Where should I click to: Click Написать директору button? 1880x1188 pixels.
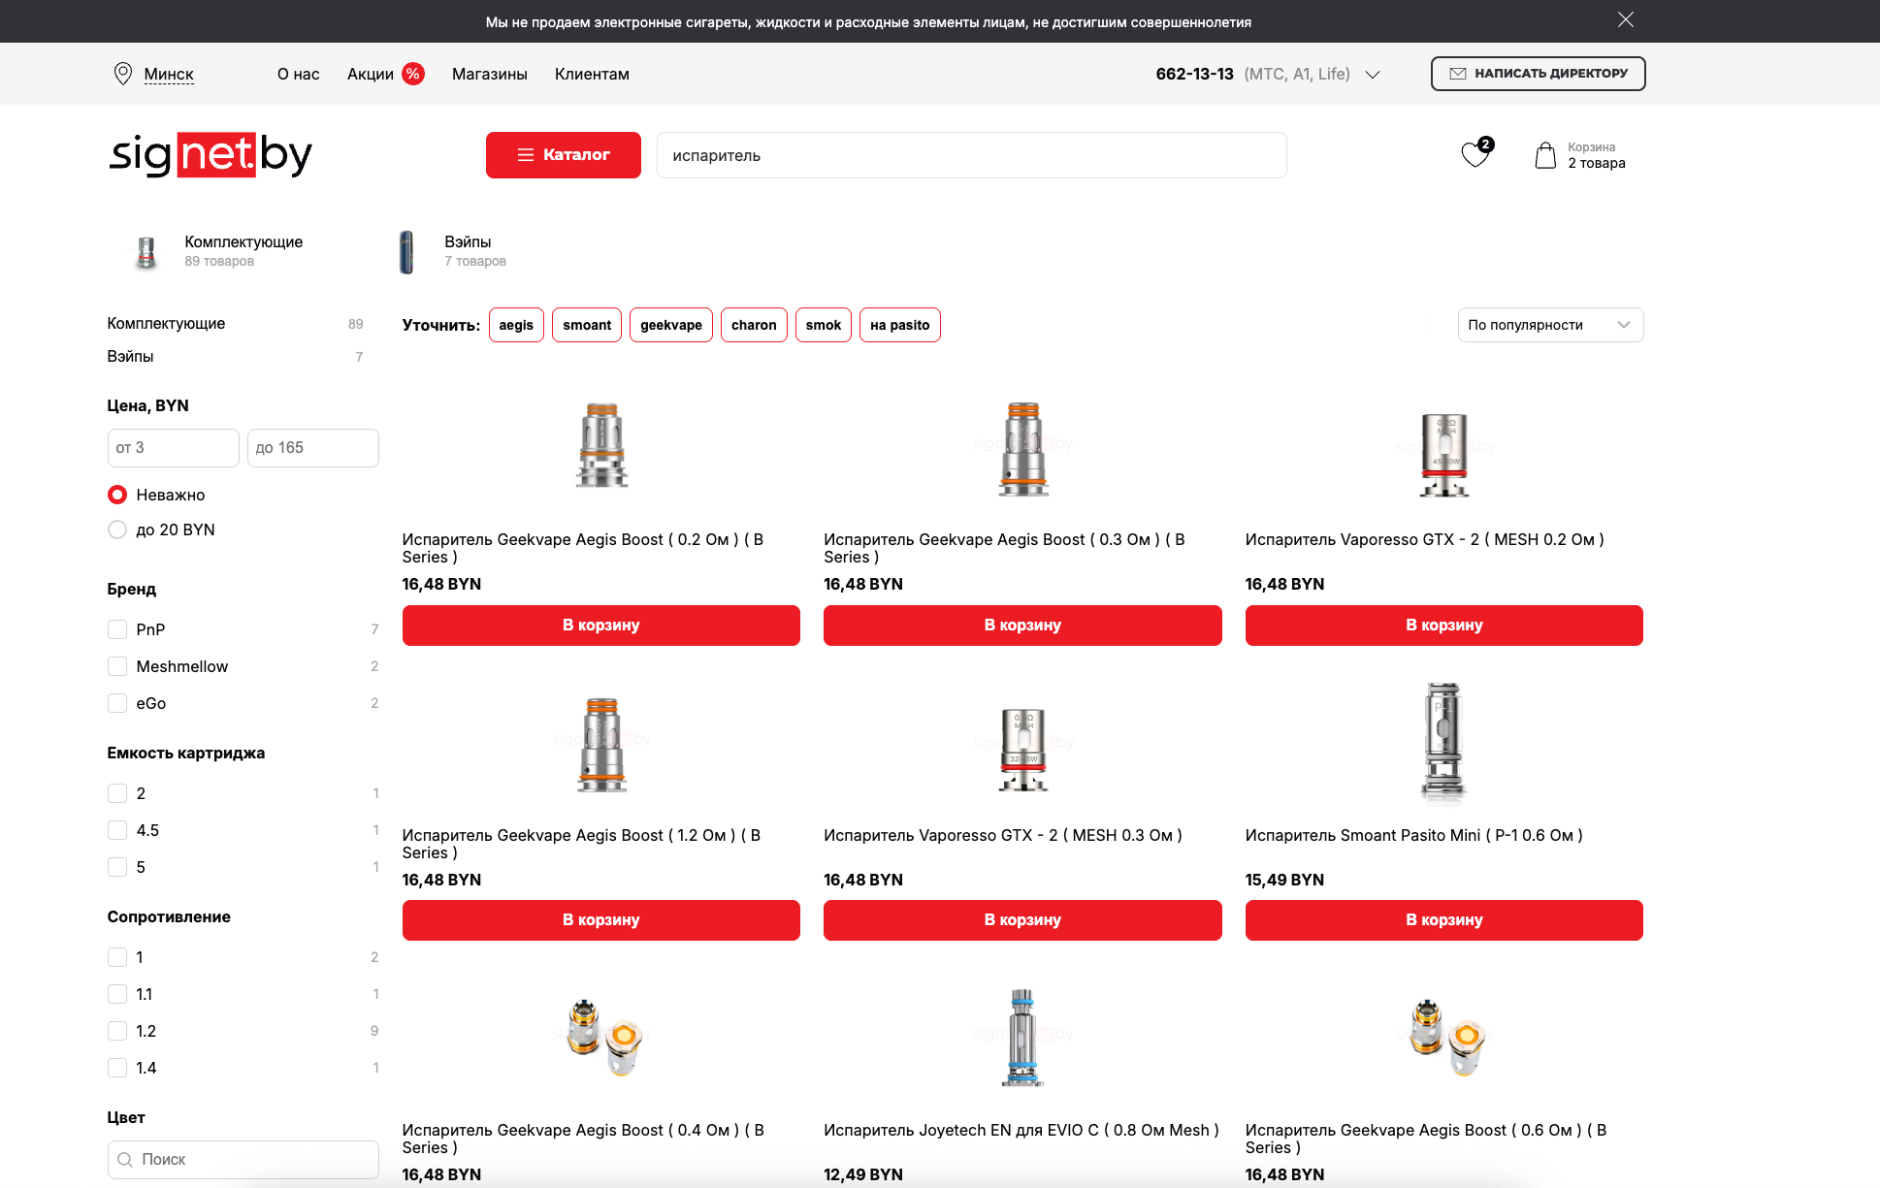pyautogui.click(x=1538, y=74)
